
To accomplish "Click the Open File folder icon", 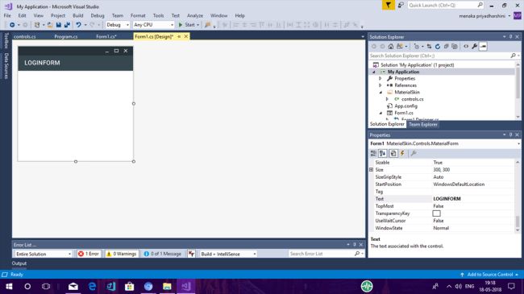I will tap(50, 25).
